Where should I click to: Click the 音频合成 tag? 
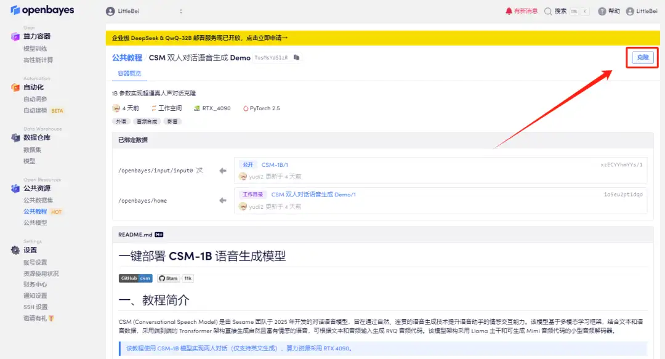147,121
